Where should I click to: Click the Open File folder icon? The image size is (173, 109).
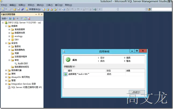(x=15, y=9)
